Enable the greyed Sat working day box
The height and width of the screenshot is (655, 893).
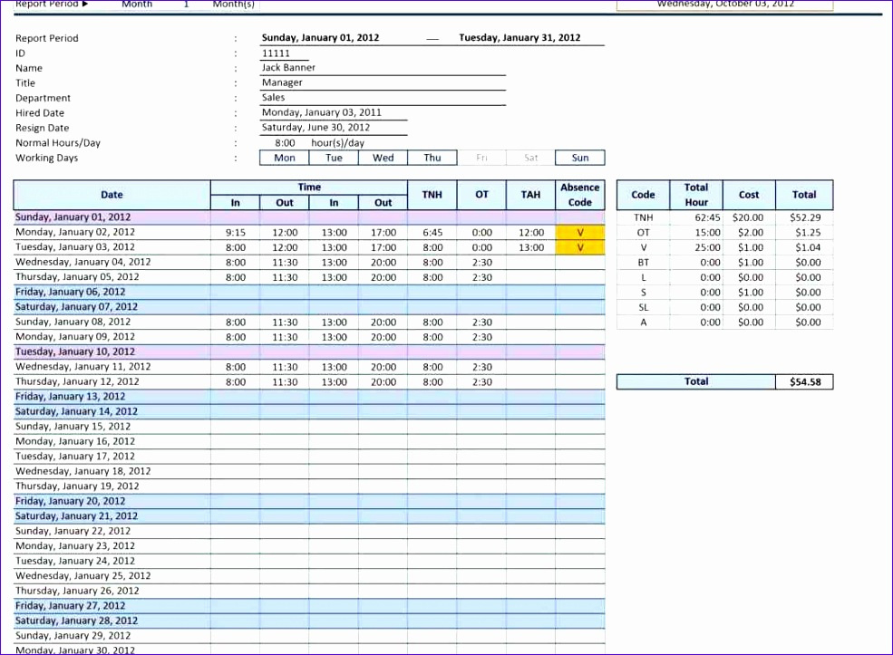coord(530,158)
